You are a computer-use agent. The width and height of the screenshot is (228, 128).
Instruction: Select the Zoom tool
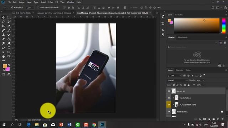[x=9, y=56]
